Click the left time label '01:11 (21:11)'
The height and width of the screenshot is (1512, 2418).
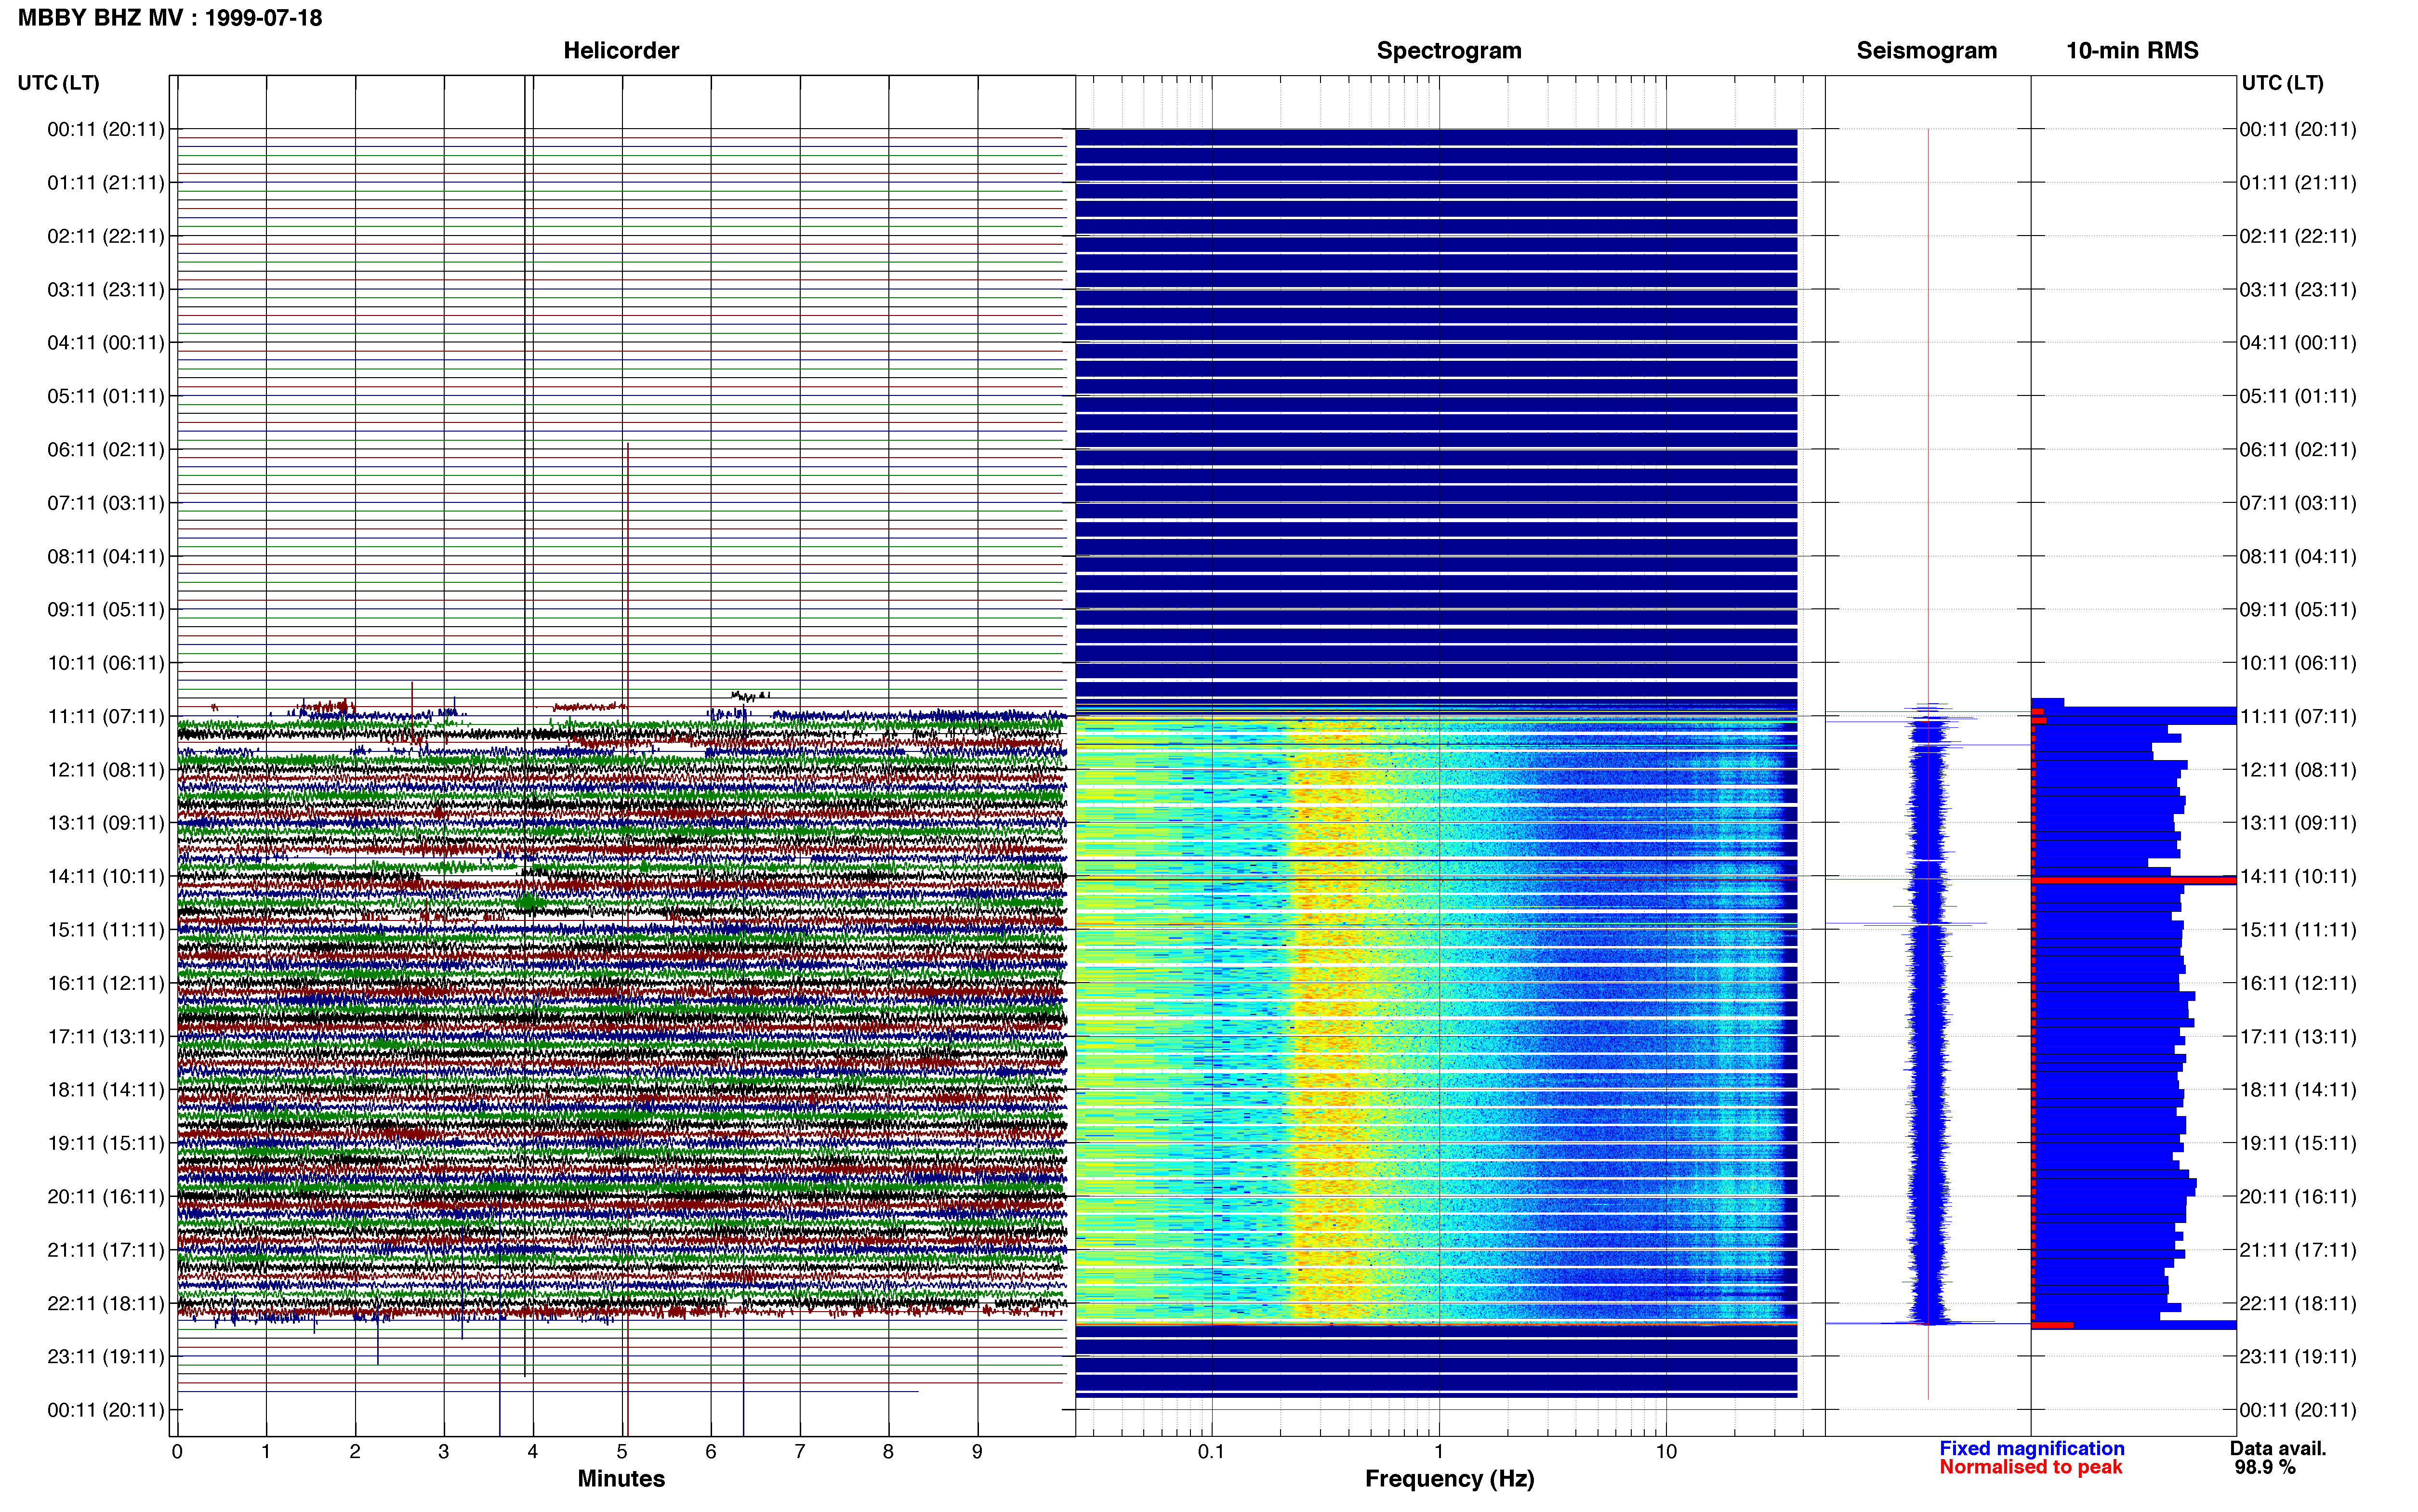(106, 183)
